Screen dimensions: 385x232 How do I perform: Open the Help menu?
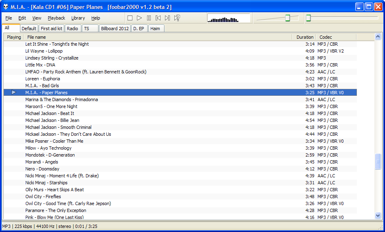pos(96,18)
